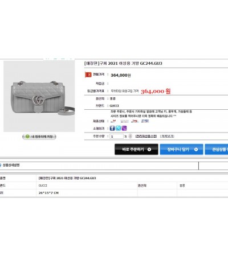Click the gray Gucci bag product image
Screen dimensions: 228x256
[39, 96]
